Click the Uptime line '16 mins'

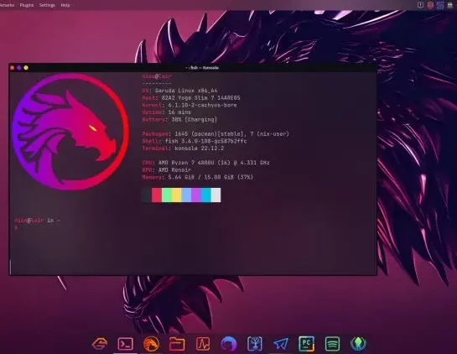point(167,112)
